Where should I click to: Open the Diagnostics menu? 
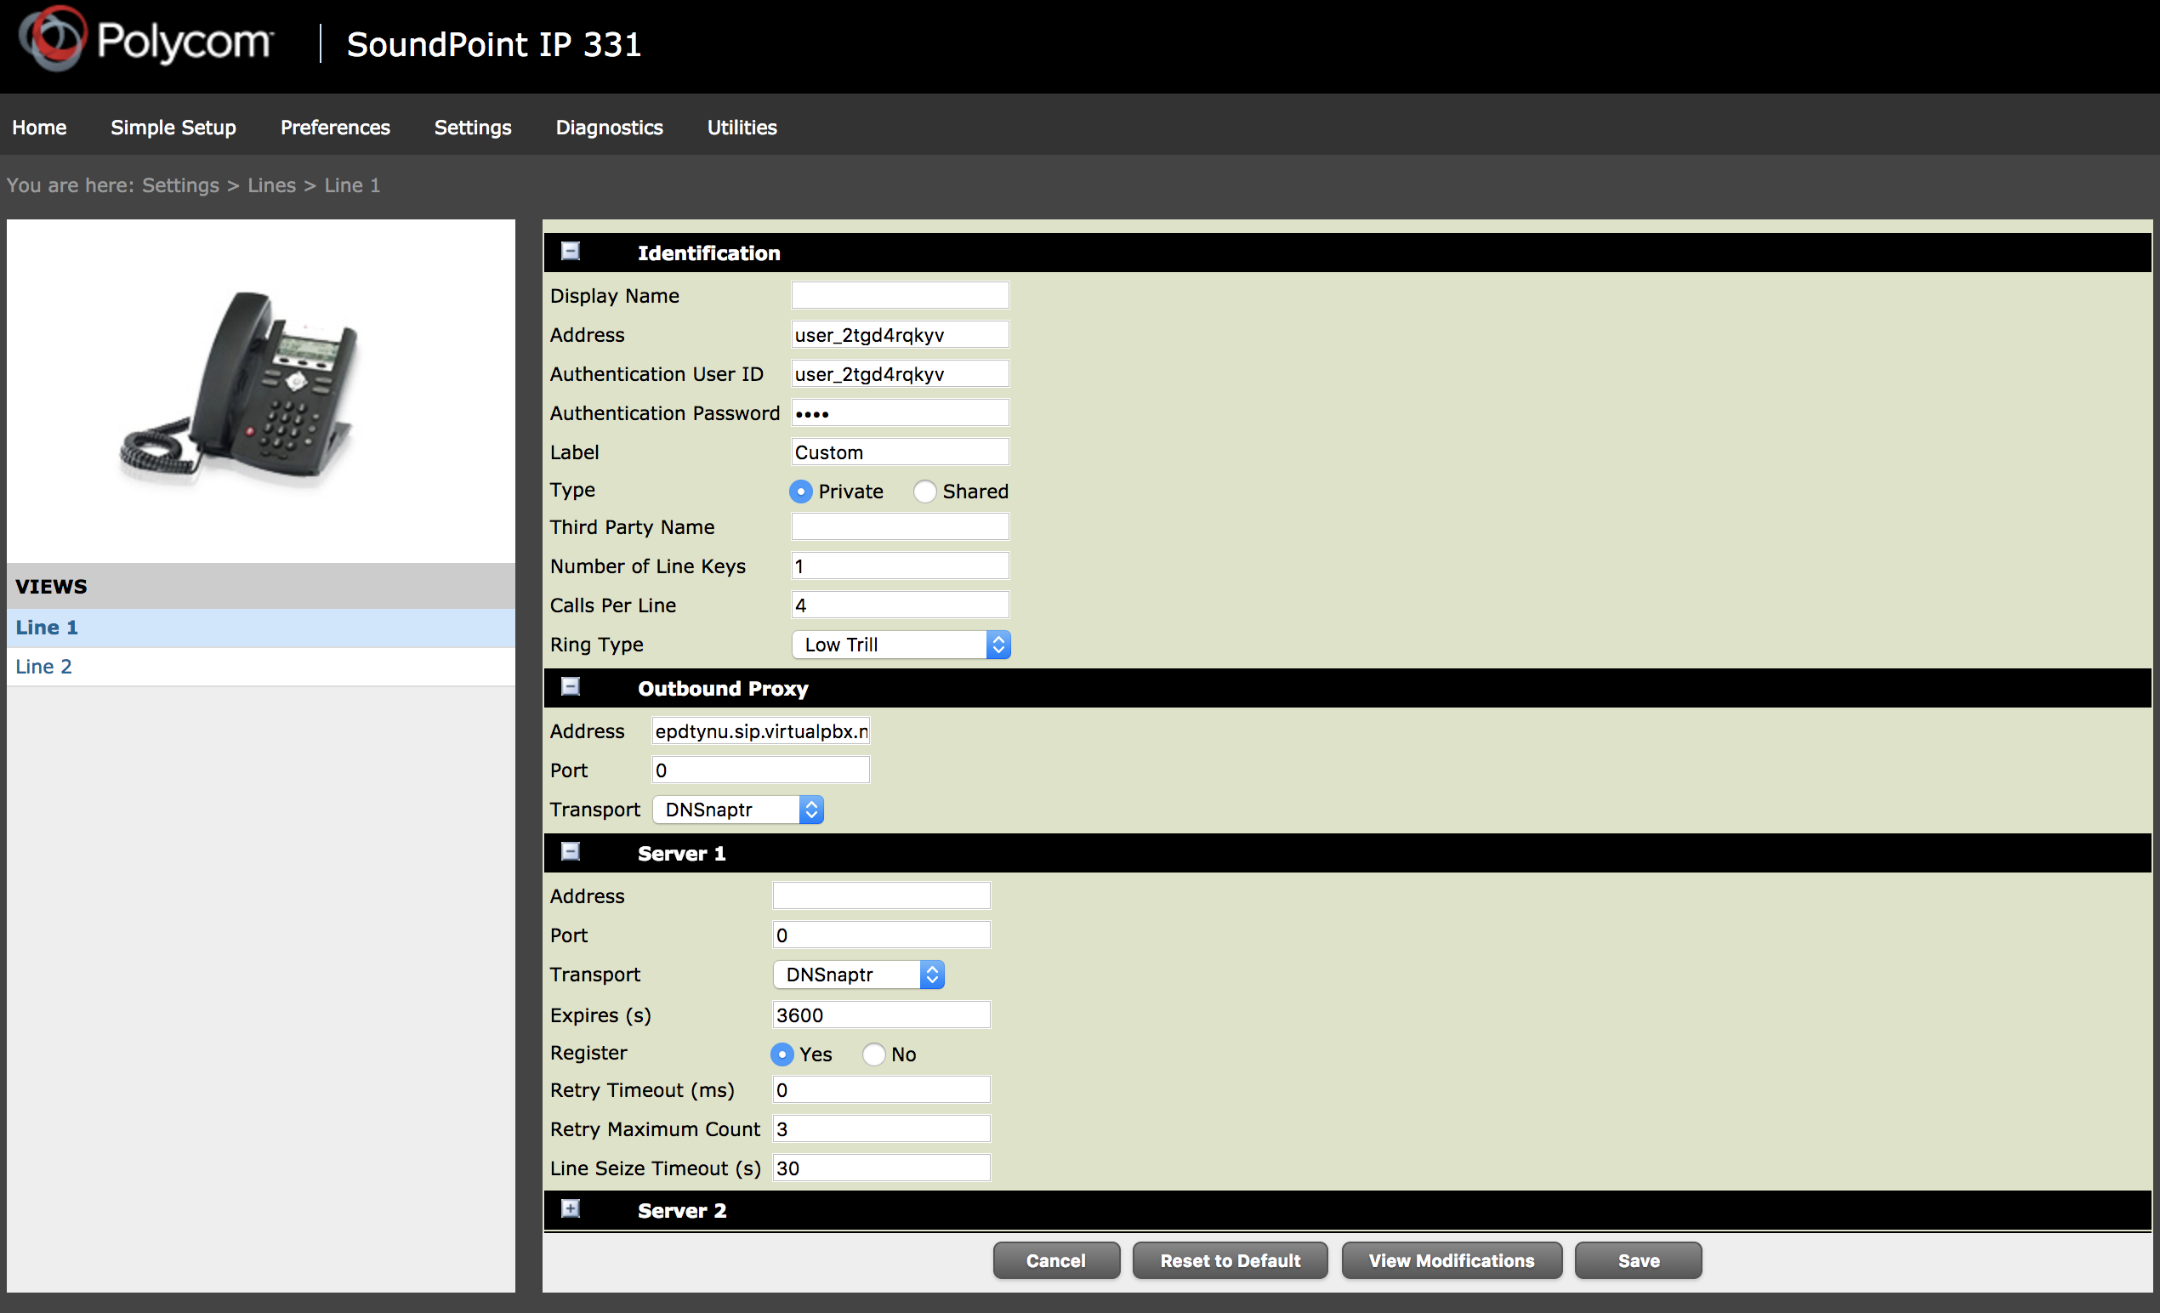point(609,127)
